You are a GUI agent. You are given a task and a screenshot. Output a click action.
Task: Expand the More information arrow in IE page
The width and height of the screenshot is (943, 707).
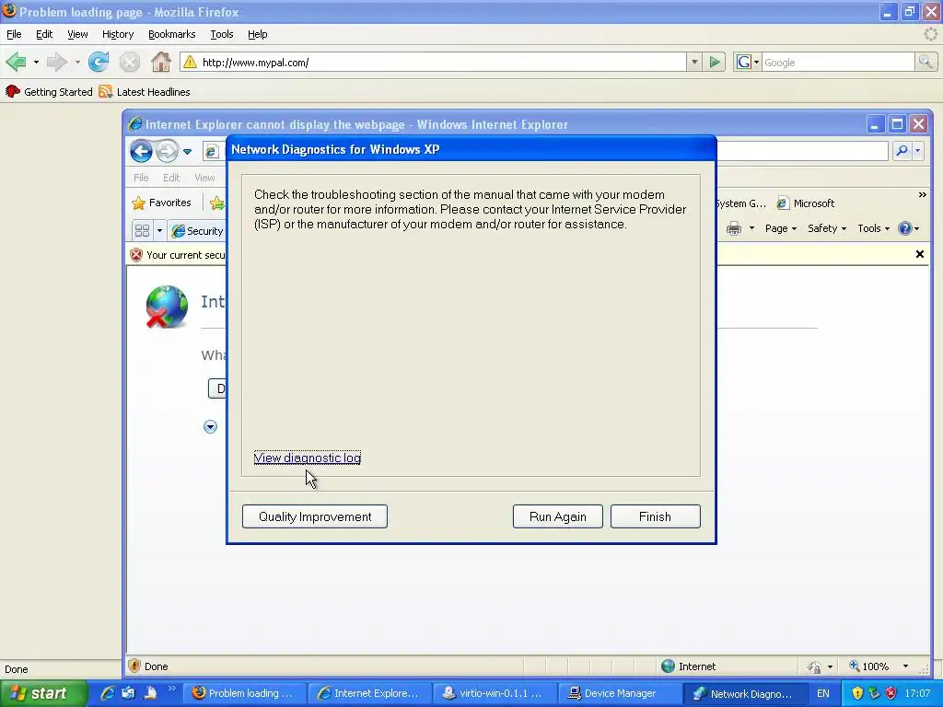pyautogui.click(x=210, y=427)
